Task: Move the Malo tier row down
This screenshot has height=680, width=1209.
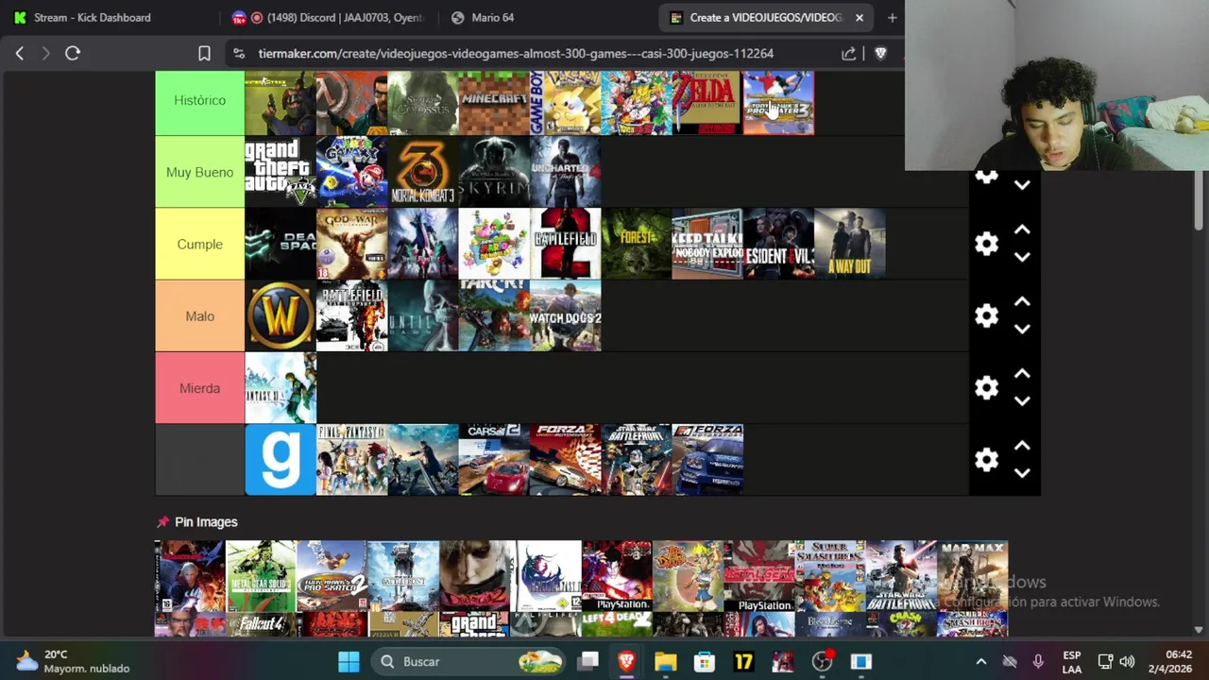Action: point(1022,329)
